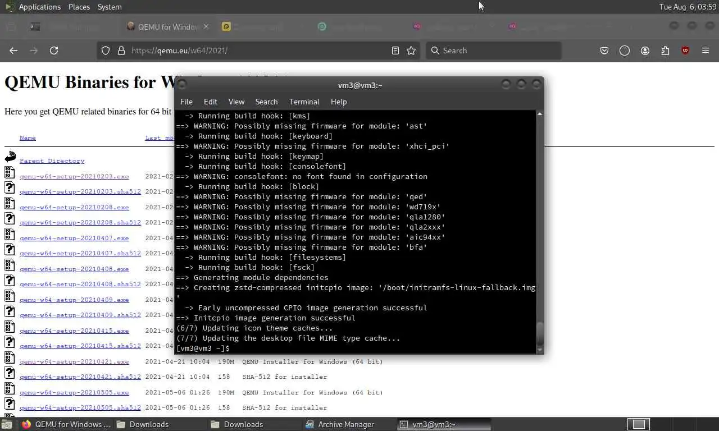Click question-mark icon beside qemu-w64-setup-20210505.sha512
The width and height of the screenshot is (719, 431).
pos(10,404)
